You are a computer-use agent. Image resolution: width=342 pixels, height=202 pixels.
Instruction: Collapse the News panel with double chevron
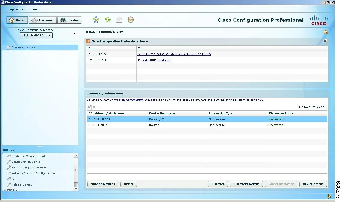coord(325,41)
